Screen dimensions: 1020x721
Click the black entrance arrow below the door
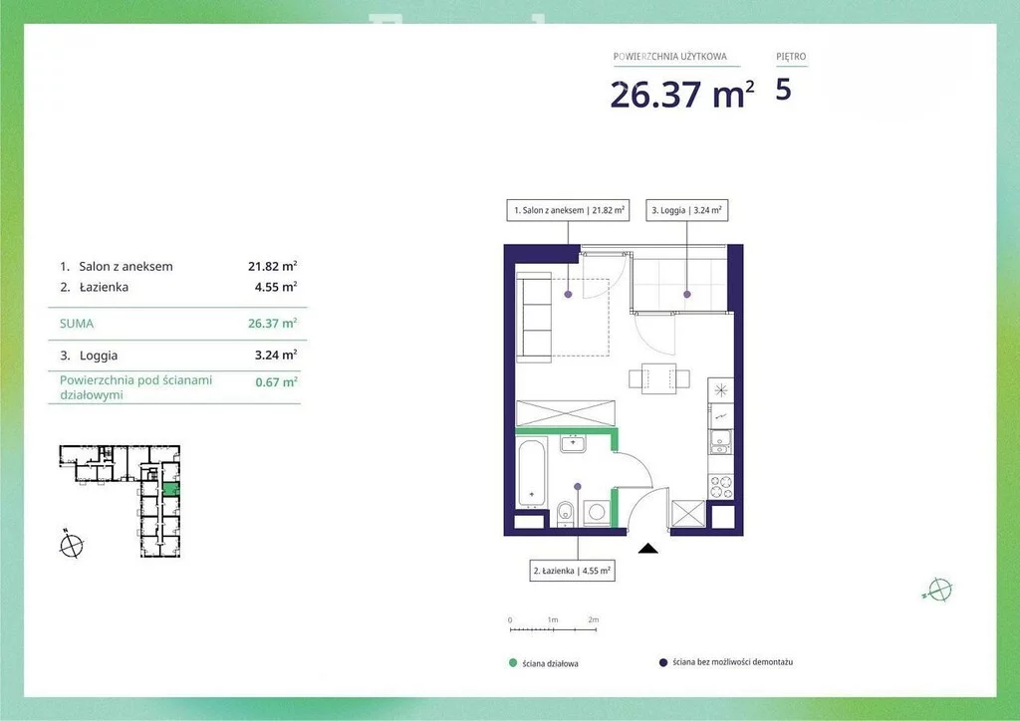tap(647, 547)
